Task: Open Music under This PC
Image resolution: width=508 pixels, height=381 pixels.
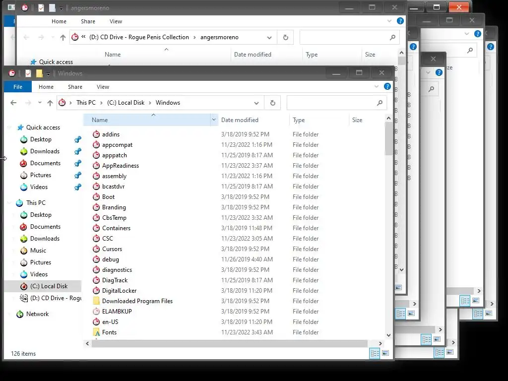Action: (x=38, y=251)
